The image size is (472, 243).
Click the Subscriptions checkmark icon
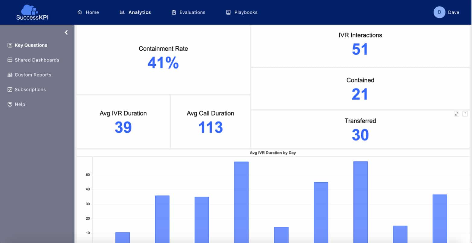tap(10, 89)
